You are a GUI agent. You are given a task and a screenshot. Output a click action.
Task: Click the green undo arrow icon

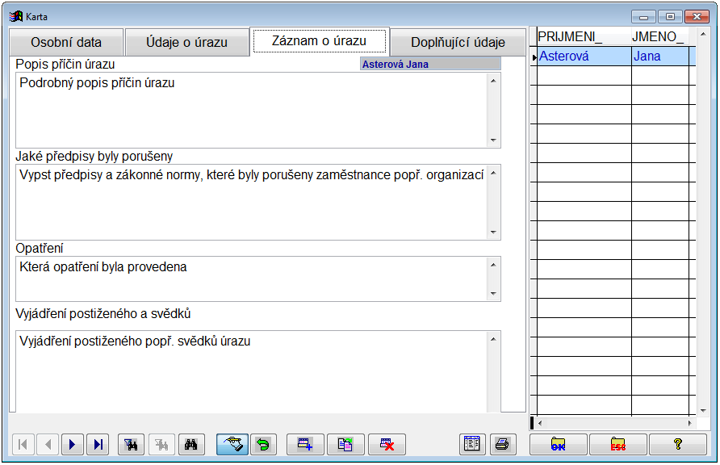pos(262,444)
